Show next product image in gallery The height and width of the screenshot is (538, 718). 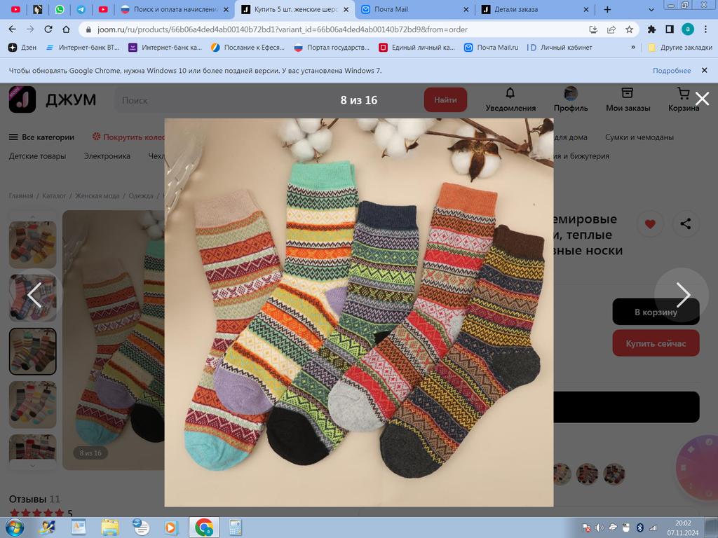pos(683,295)
